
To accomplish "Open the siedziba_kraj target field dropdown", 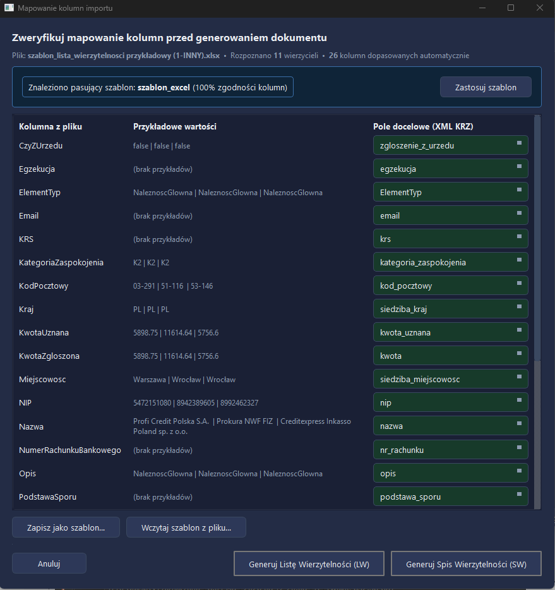I will click(450, 308).
